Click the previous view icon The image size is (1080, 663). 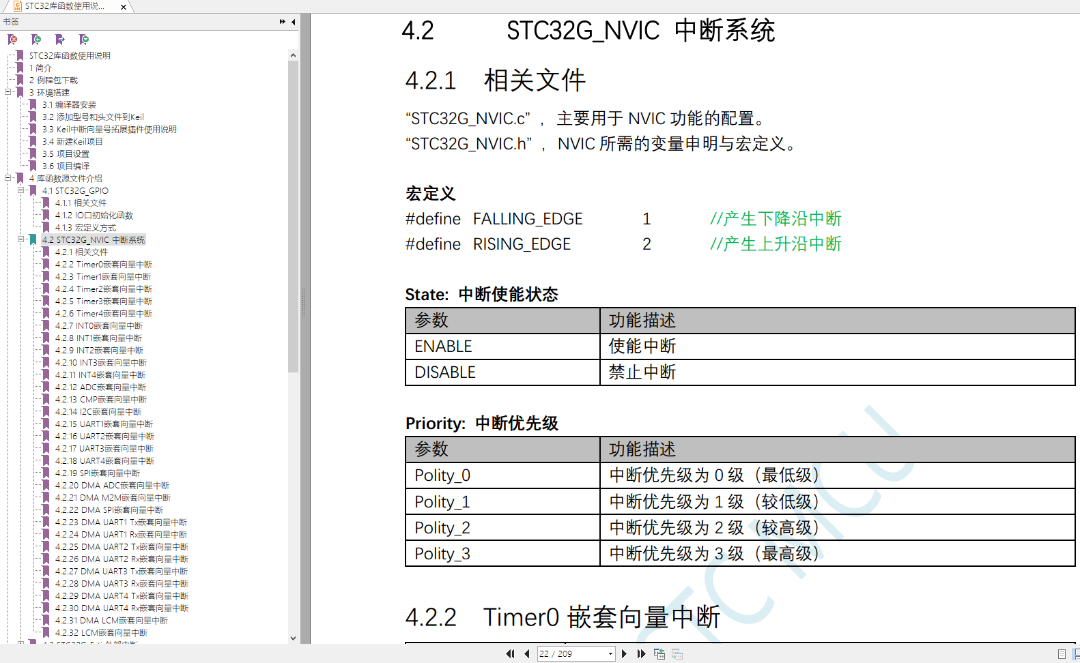[x=659, y=653]
